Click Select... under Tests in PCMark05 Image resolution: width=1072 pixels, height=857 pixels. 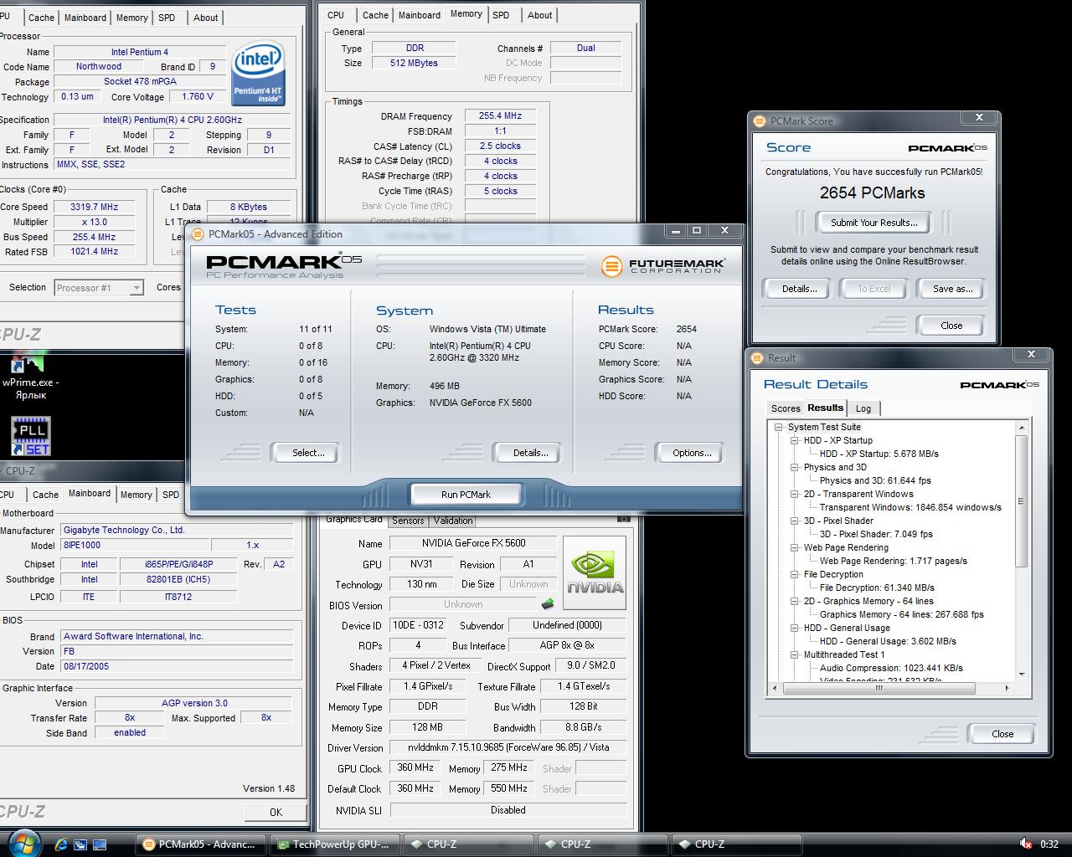click(x=307, y=453)
